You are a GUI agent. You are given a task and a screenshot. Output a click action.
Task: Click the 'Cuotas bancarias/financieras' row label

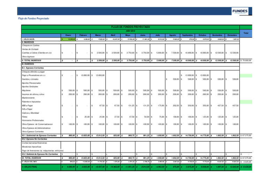click(x=34, y=143)
